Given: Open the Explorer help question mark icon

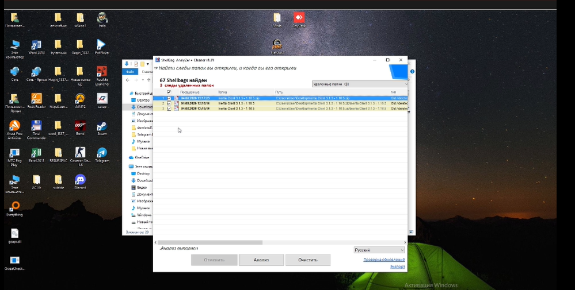Looking at the screenshot, I should coord(412,72).
